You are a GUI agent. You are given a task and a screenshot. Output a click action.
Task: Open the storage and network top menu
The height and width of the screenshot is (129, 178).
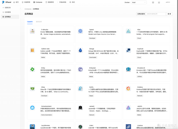click(x=62, y=2)
